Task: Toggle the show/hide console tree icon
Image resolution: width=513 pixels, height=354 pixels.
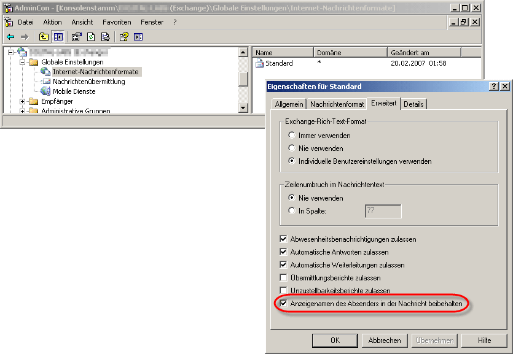Action: coord(57,37)
